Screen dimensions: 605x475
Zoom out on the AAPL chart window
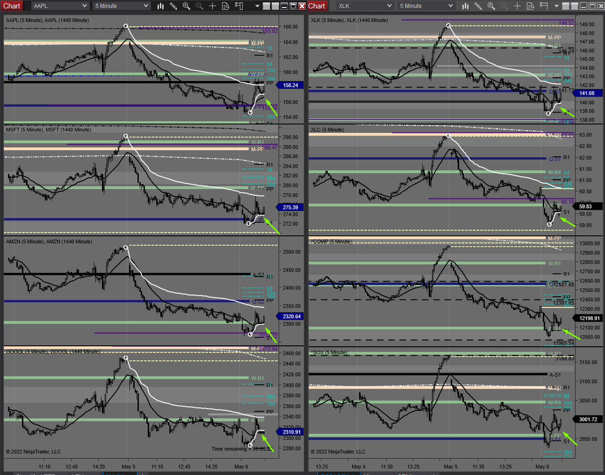coord(199,6)
